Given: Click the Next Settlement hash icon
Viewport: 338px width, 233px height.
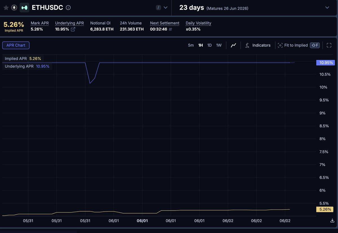Looking at the screenshot, I should click(x=170, y=29).
